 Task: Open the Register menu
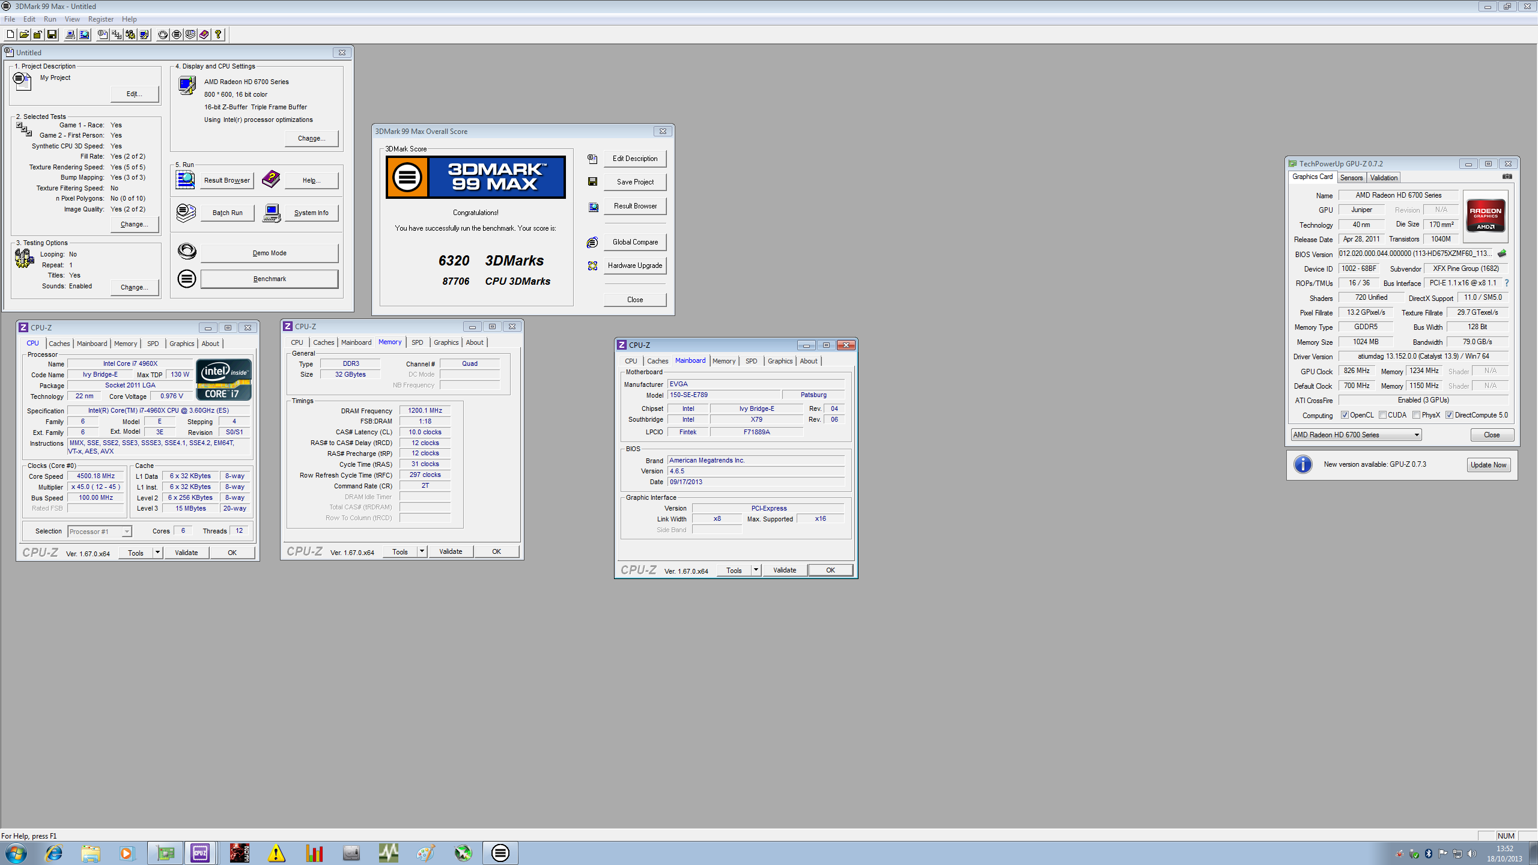click(x=101, y=19)
